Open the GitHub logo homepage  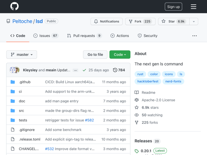point(14,6)
